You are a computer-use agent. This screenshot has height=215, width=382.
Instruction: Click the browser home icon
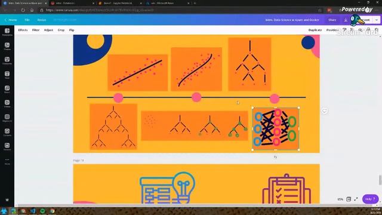(x=32, y=10)
